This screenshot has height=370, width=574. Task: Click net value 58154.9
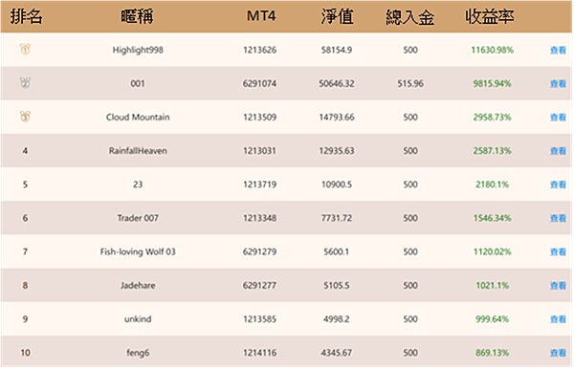[337, 50]
